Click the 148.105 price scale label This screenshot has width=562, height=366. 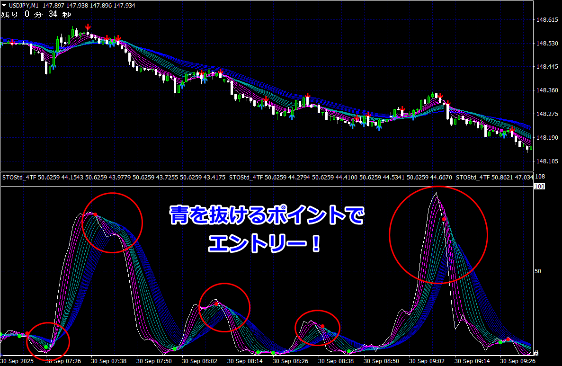point(545,161)
